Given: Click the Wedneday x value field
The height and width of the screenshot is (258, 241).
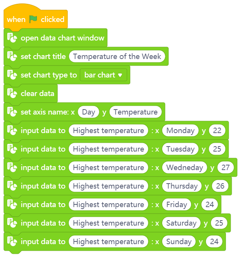Looking at the screenshot, I should [184, 167].
